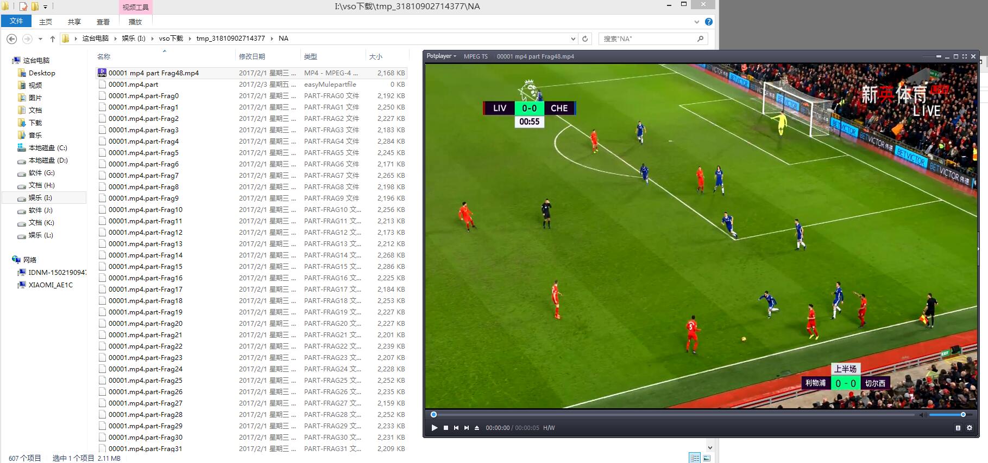Viewport: 988px width, 463px height.
Task: Click the PotPlayer seek bar handle
Action: tap(433, 415)
